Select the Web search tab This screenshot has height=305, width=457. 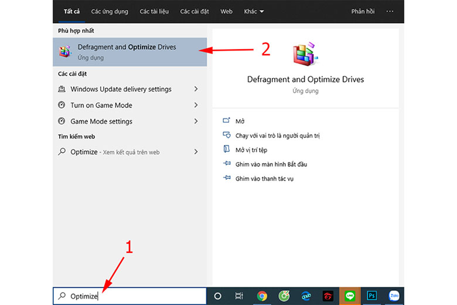click(226, 11)
